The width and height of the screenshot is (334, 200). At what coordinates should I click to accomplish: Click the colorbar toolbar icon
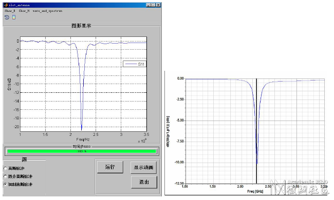14,17
